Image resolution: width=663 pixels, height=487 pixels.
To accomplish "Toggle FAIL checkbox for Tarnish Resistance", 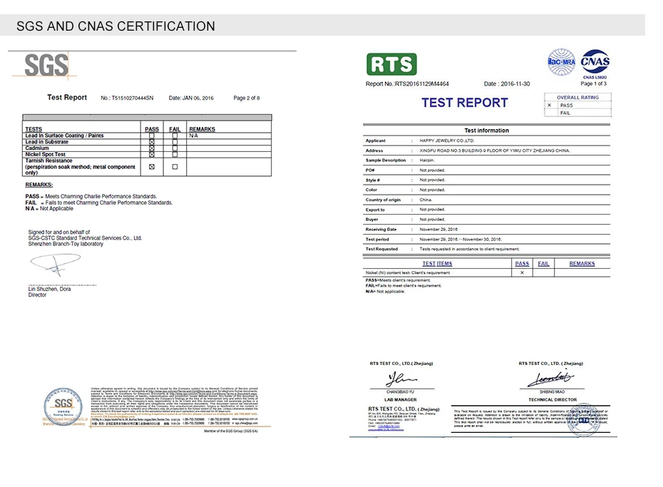I will pyautogui.click(x=175, y=167).
